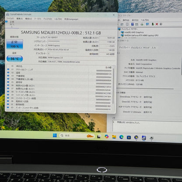
Task: Open the 編集(E) menu in CrystalDiskInfo
Action: click(x=20, y=19)
